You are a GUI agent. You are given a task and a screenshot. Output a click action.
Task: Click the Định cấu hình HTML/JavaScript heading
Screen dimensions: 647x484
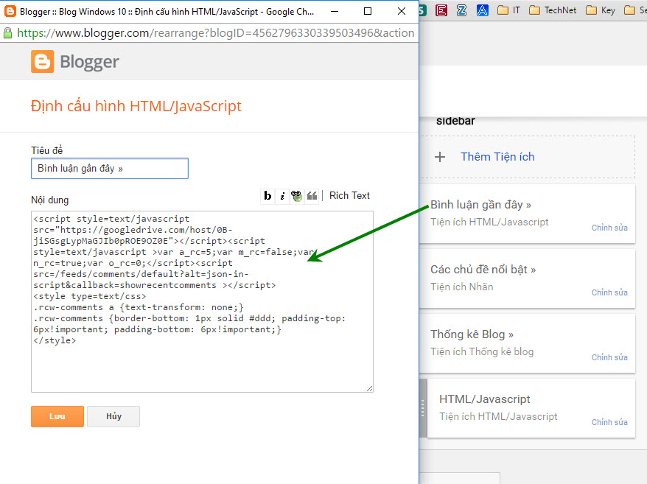click(136, 106)
